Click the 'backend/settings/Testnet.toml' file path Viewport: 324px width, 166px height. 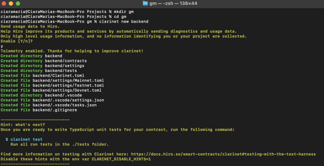tap(68, 86)
